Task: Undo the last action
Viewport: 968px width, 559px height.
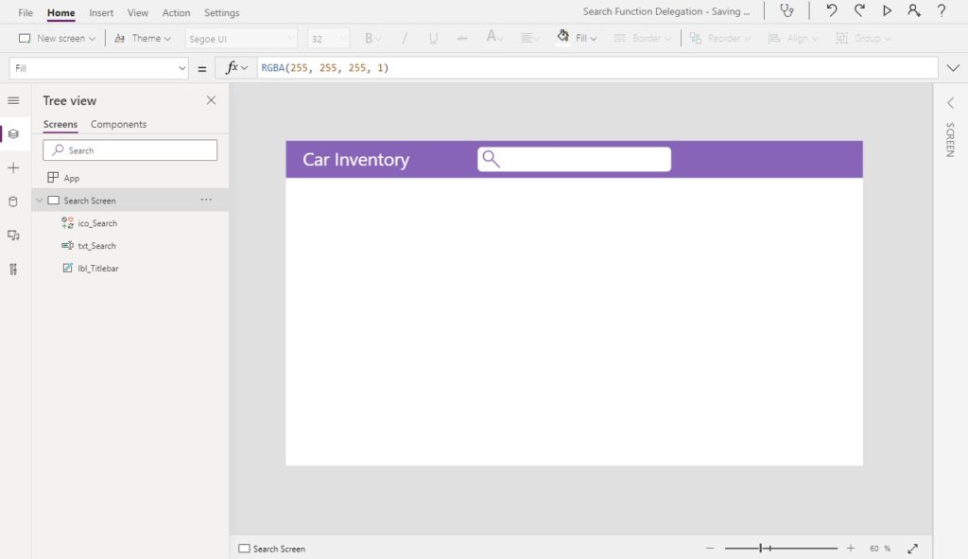Action: [x=832, y=11]
